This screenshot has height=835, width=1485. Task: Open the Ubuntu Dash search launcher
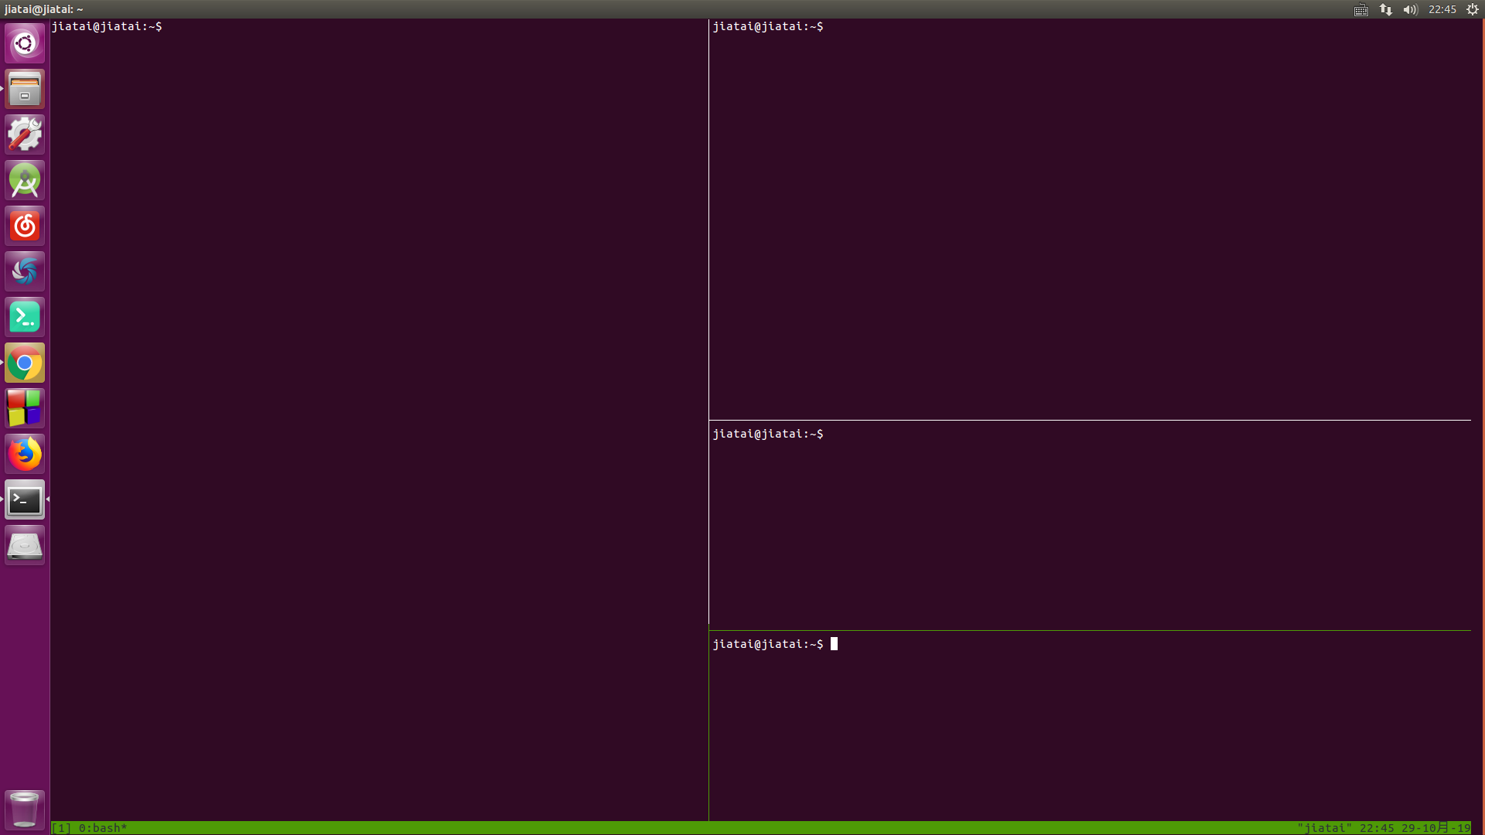pos(25,43)
